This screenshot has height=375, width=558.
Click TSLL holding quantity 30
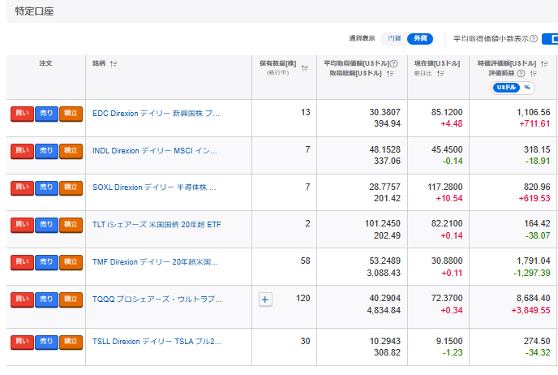coord(305,341)
